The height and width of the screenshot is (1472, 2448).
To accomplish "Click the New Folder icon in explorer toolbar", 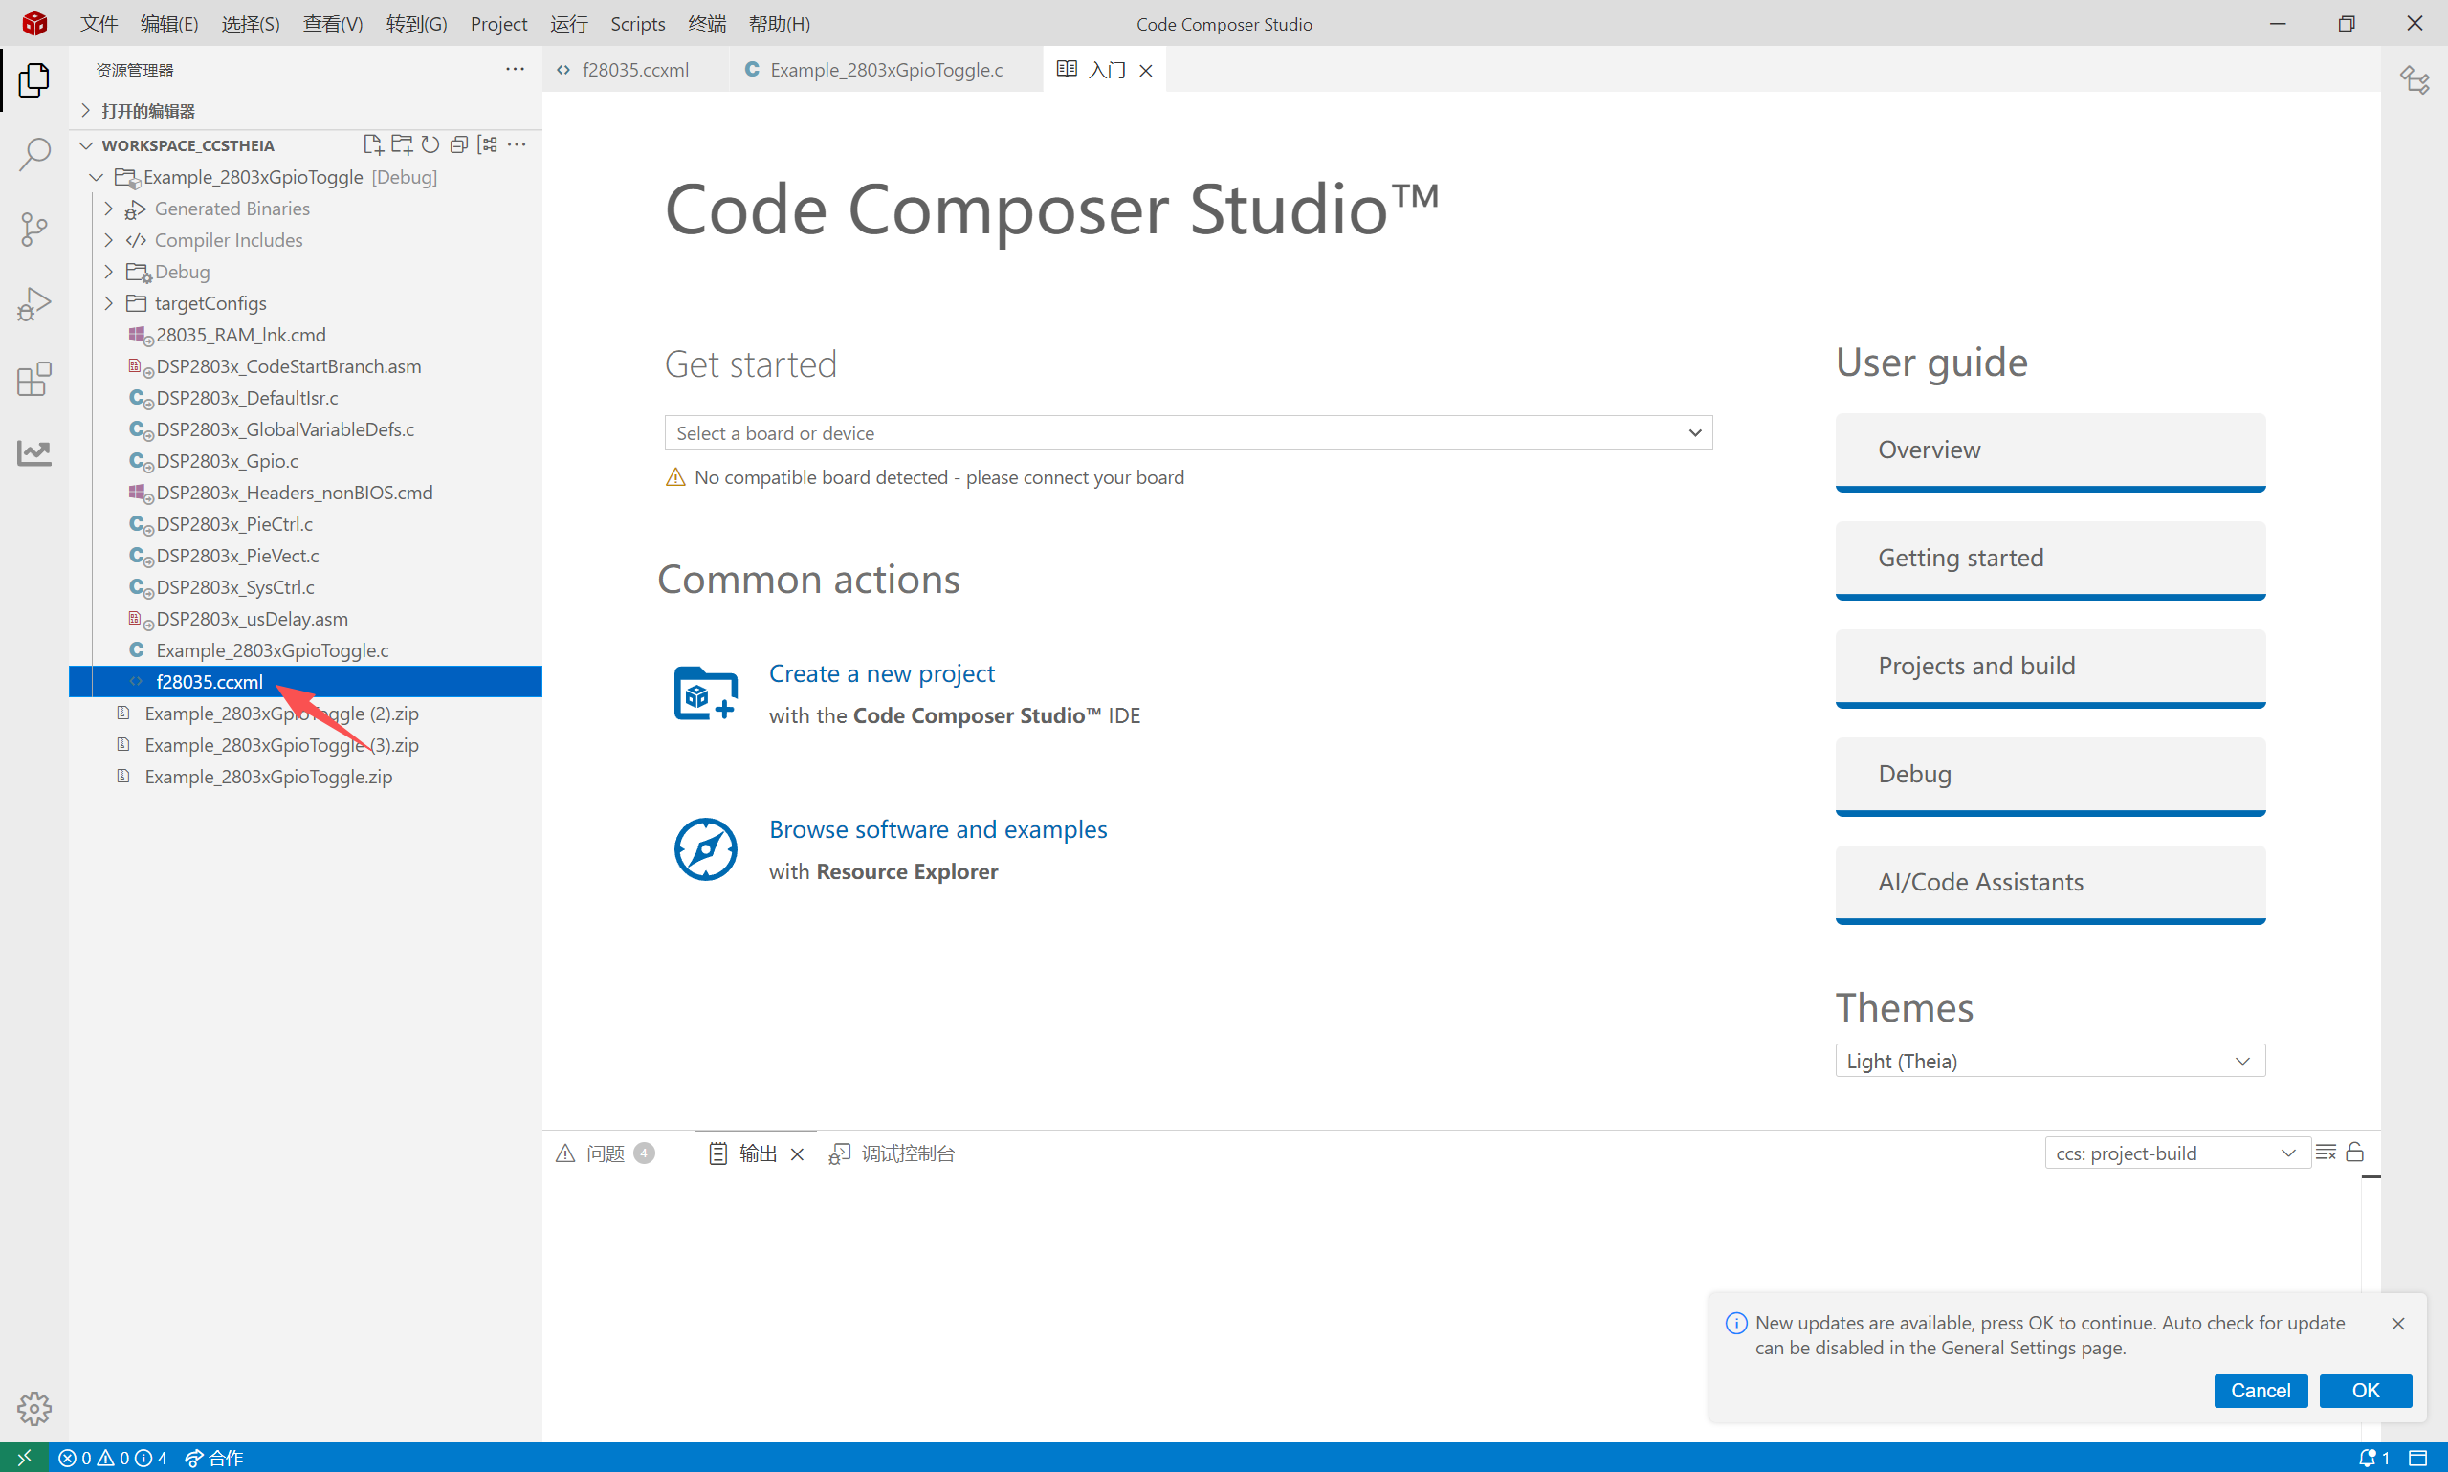I will [402, 144].
